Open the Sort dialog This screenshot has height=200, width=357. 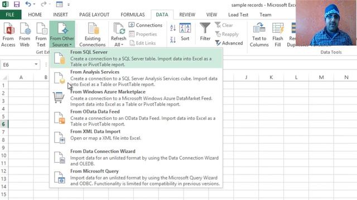click(185, 32)
